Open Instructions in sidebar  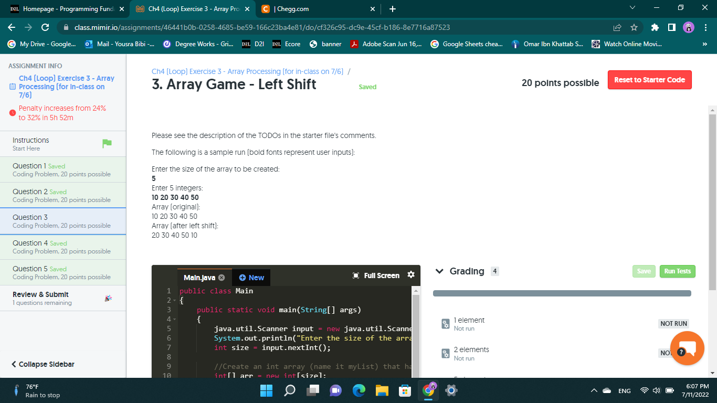[63, 144]
